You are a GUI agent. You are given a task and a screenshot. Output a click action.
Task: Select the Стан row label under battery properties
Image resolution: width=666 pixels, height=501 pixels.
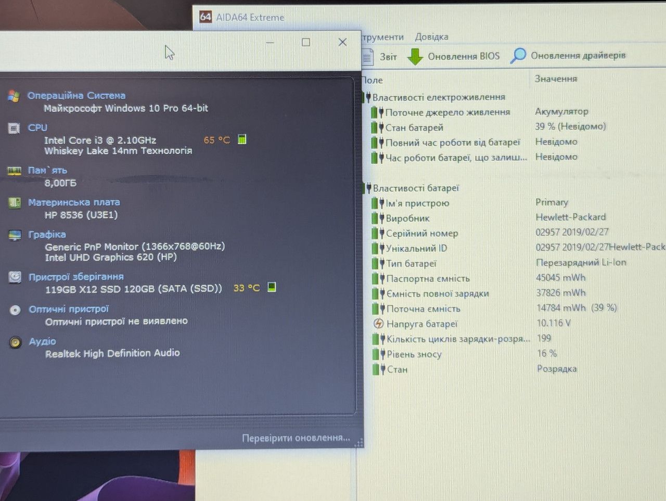tap(397, 369)
